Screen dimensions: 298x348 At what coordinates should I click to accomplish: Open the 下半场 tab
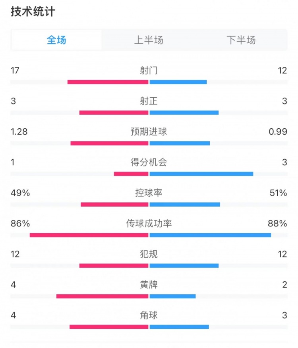[x=241, y=40]
